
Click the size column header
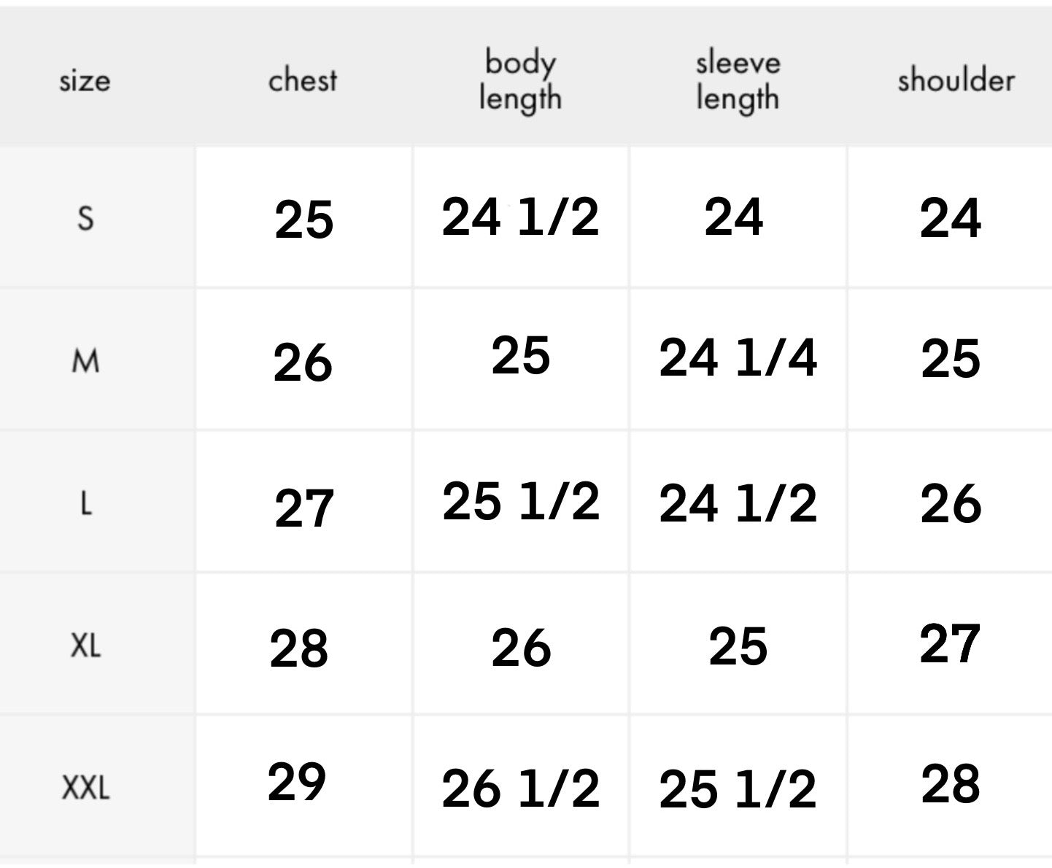pyautogui.click(x=85, y=80)
